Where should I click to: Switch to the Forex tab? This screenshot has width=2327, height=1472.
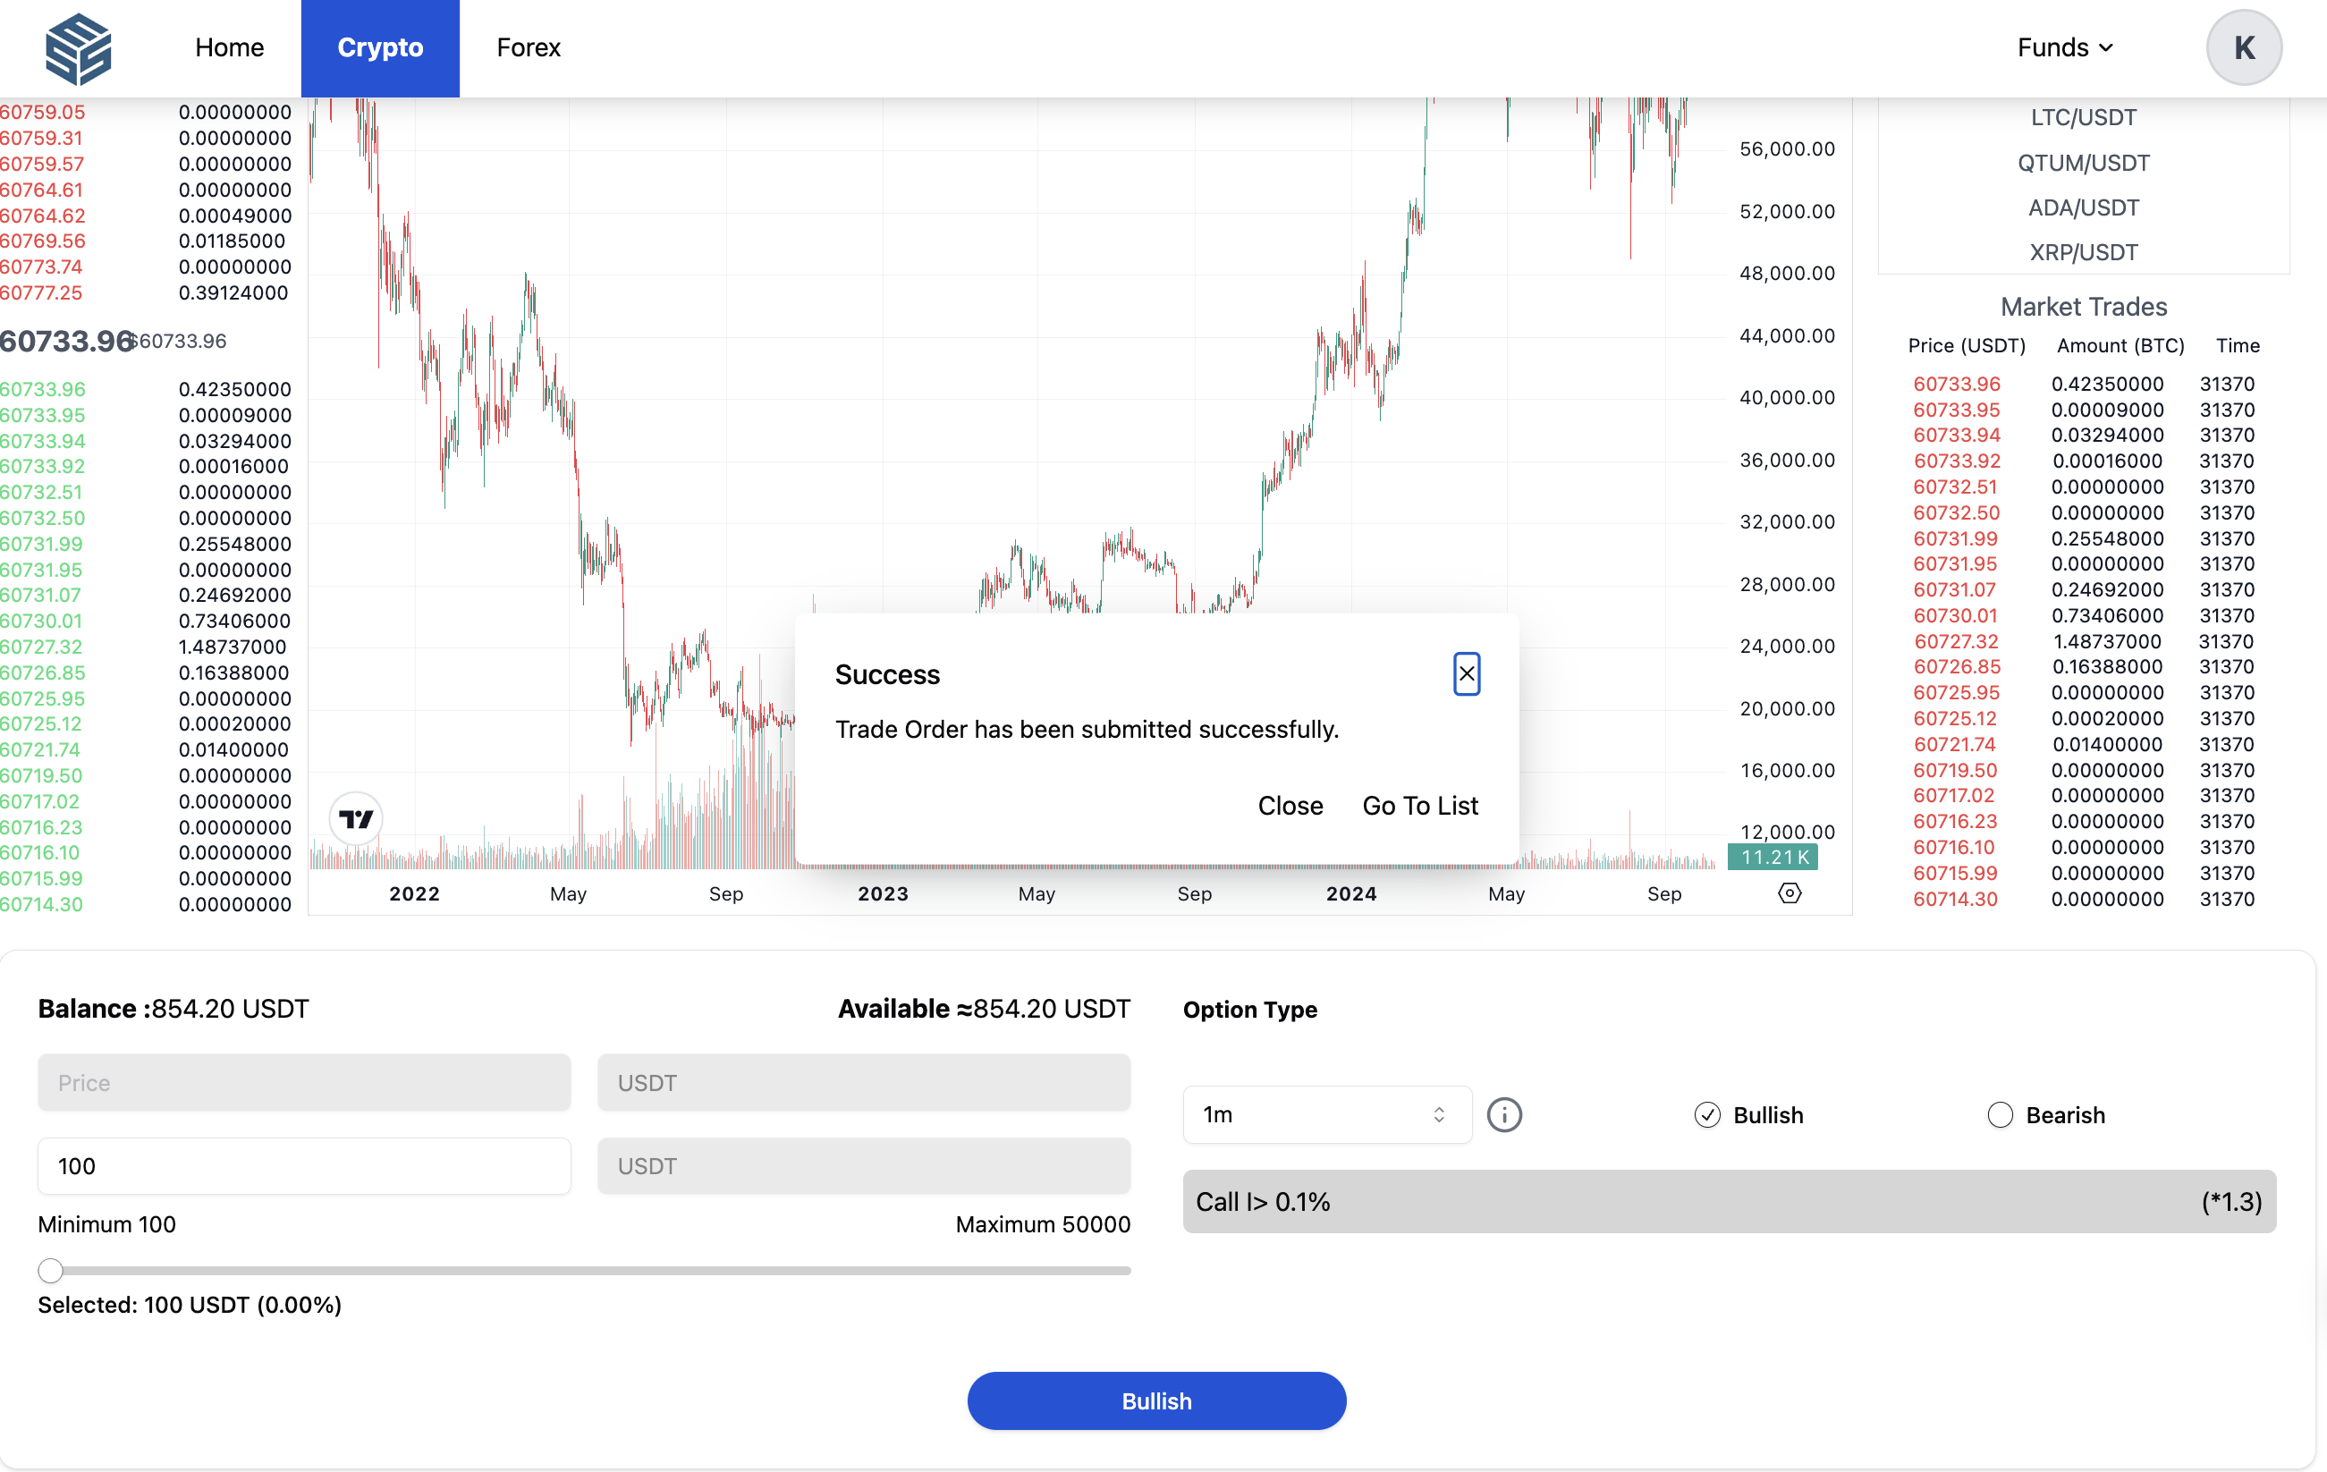point(528,48)
